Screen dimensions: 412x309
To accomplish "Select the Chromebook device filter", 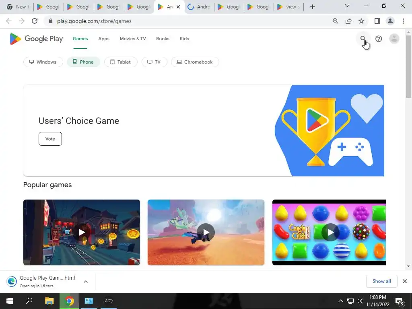I will (x=195, y=62).
